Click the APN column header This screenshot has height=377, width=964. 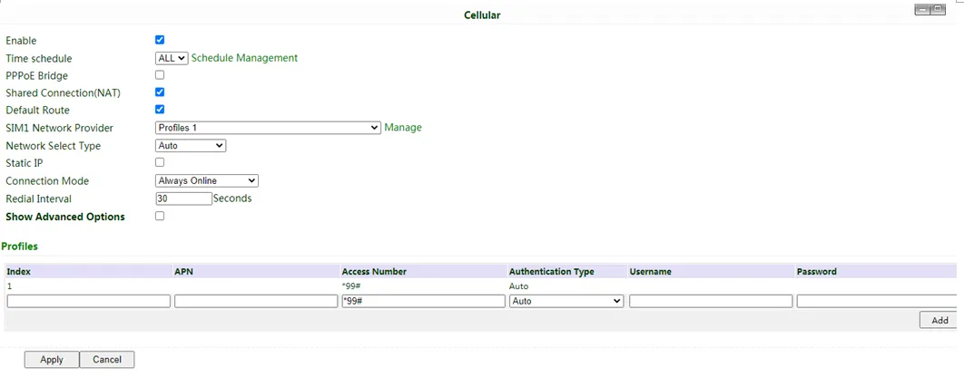pos(184,271)
